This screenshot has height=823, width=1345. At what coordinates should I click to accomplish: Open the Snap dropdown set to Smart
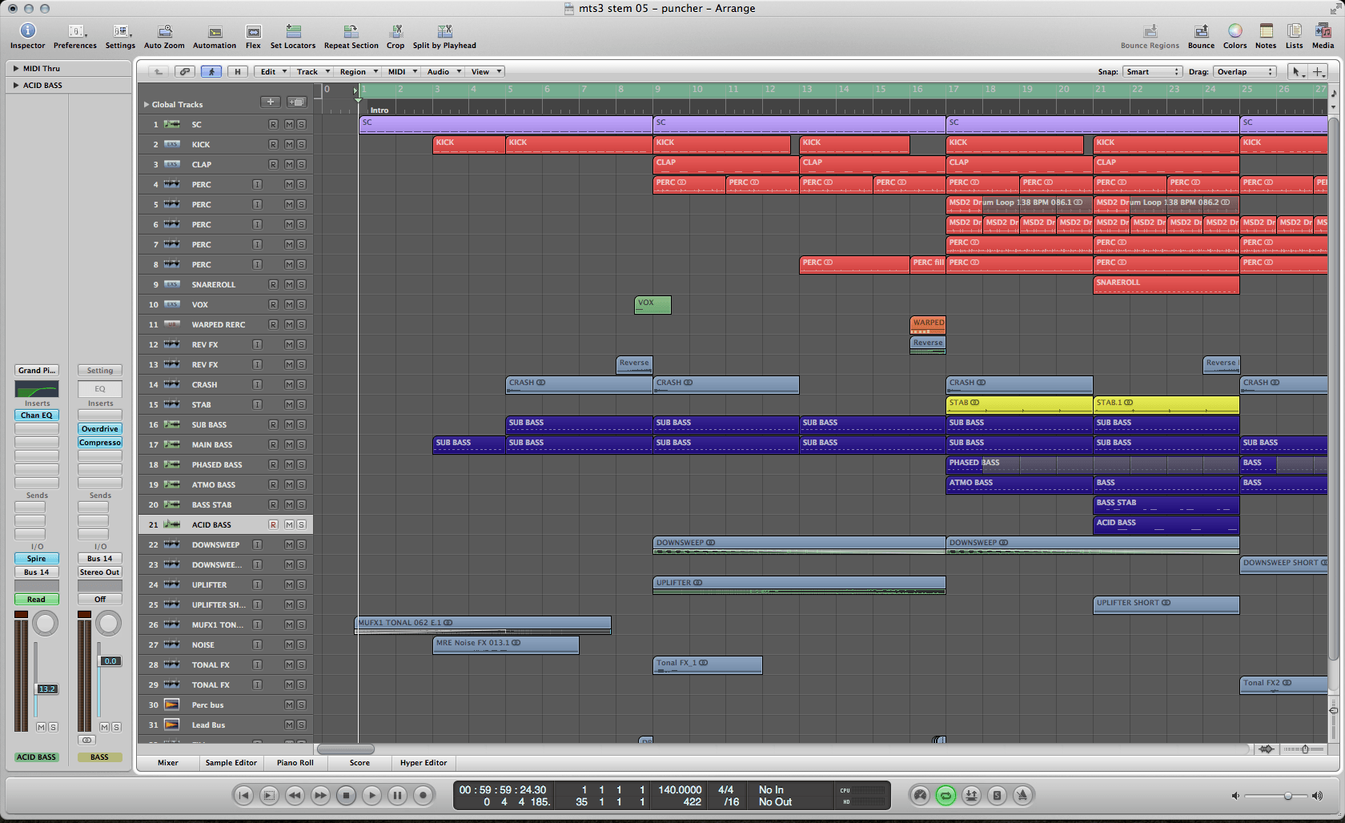tap(1151, 72)
